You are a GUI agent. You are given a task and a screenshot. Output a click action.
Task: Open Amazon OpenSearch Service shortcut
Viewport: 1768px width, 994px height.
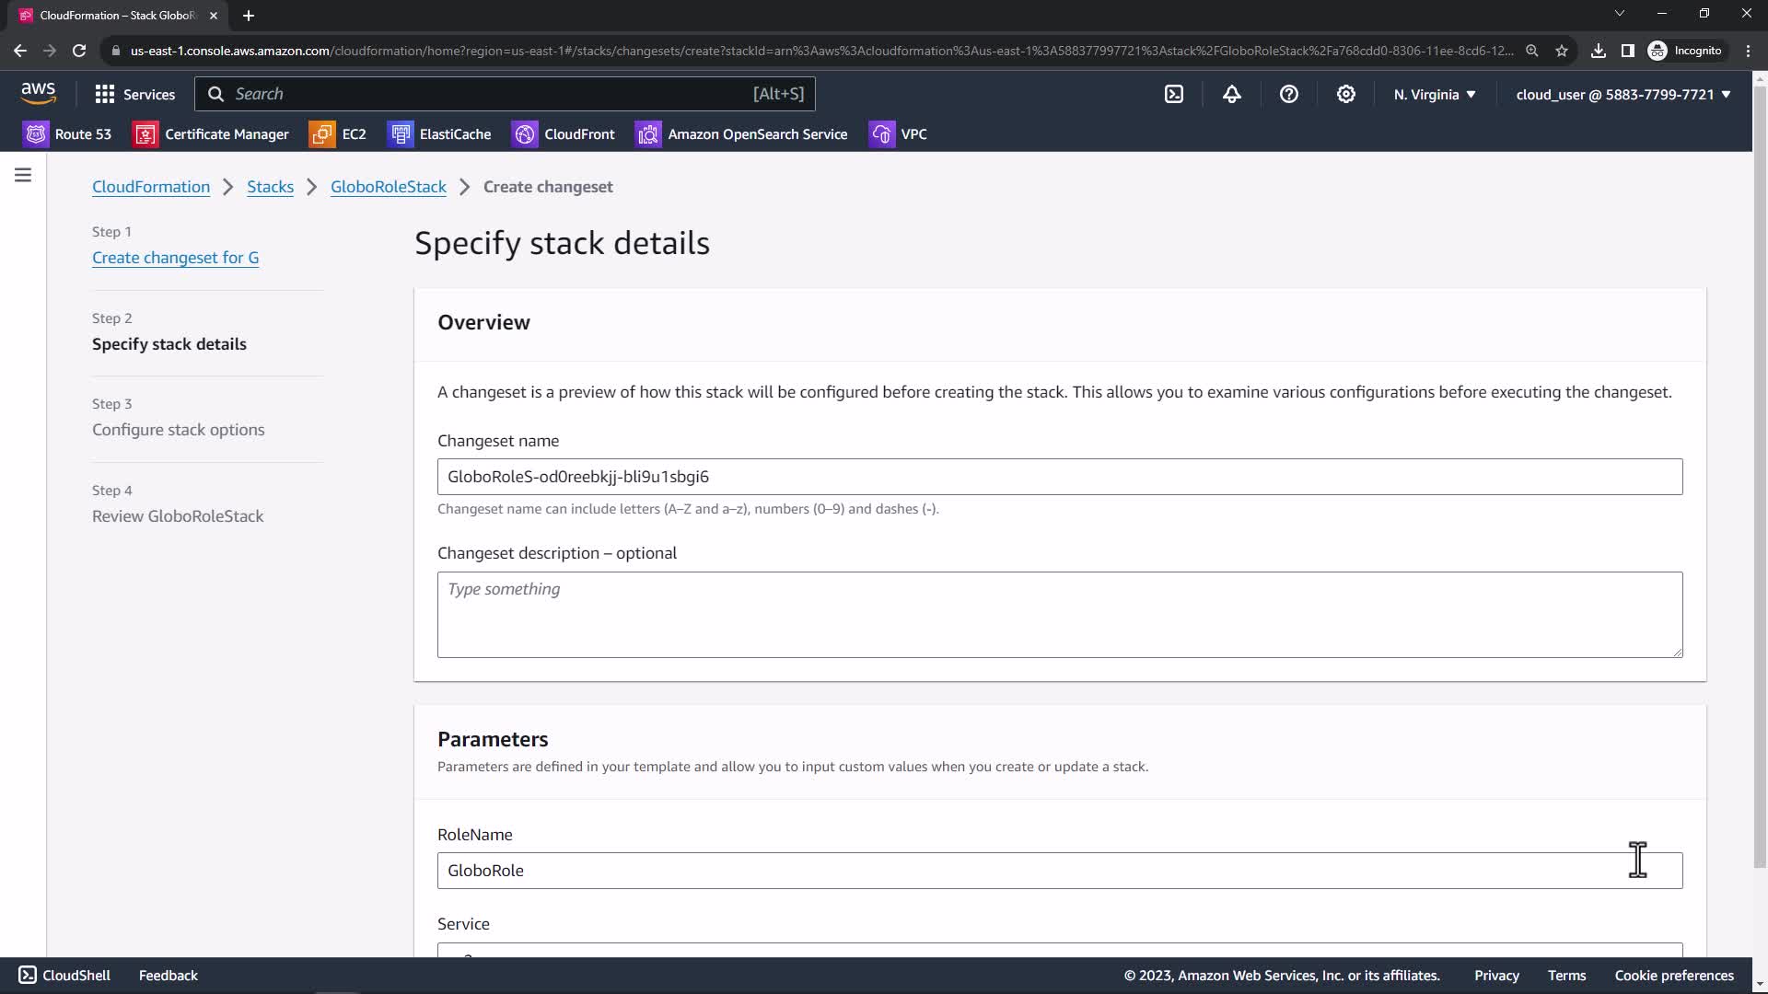(x=741, y=134)
